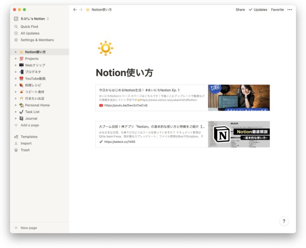Click the large sun page icon
Viewport: 306px width, 248px height.
[105, 48]
